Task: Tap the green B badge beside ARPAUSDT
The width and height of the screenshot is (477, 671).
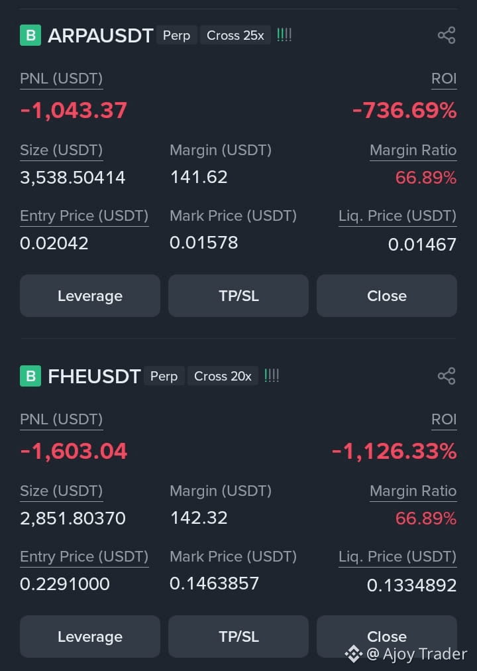Action: click(x=30, y=35)
